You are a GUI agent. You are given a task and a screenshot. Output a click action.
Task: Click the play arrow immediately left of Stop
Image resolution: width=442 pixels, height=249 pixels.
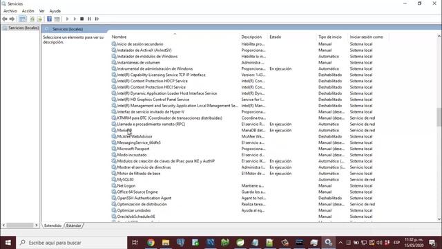click(75, 19)
